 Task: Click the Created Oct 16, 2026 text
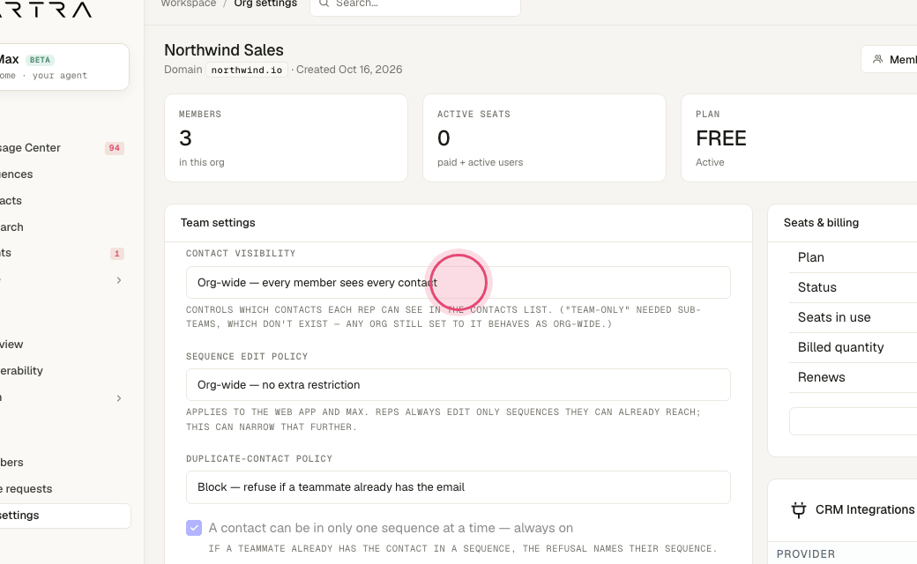(x=349, y=70)
